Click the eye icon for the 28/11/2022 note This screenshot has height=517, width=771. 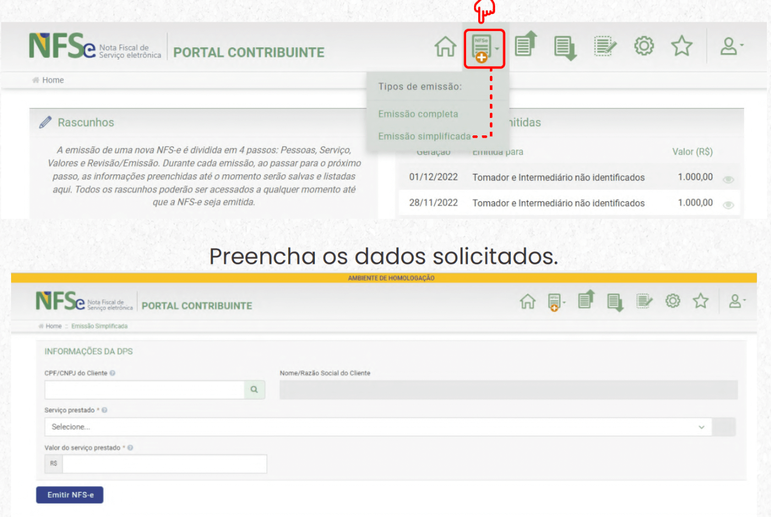pyautogui.click(x=728, y=205)
